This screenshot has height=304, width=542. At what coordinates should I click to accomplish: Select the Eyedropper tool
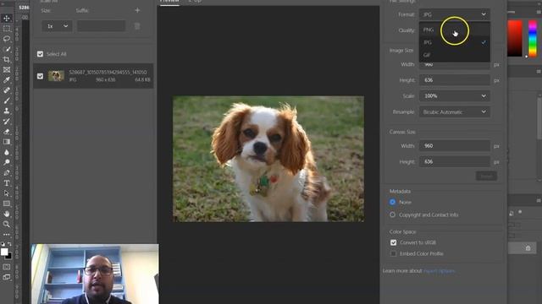(7, 80)
